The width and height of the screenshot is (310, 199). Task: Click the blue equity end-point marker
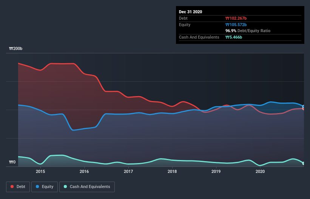304,107
